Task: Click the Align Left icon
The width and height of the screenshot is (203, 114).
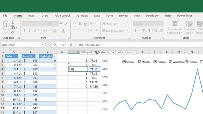Action: [x=75, y=31]
